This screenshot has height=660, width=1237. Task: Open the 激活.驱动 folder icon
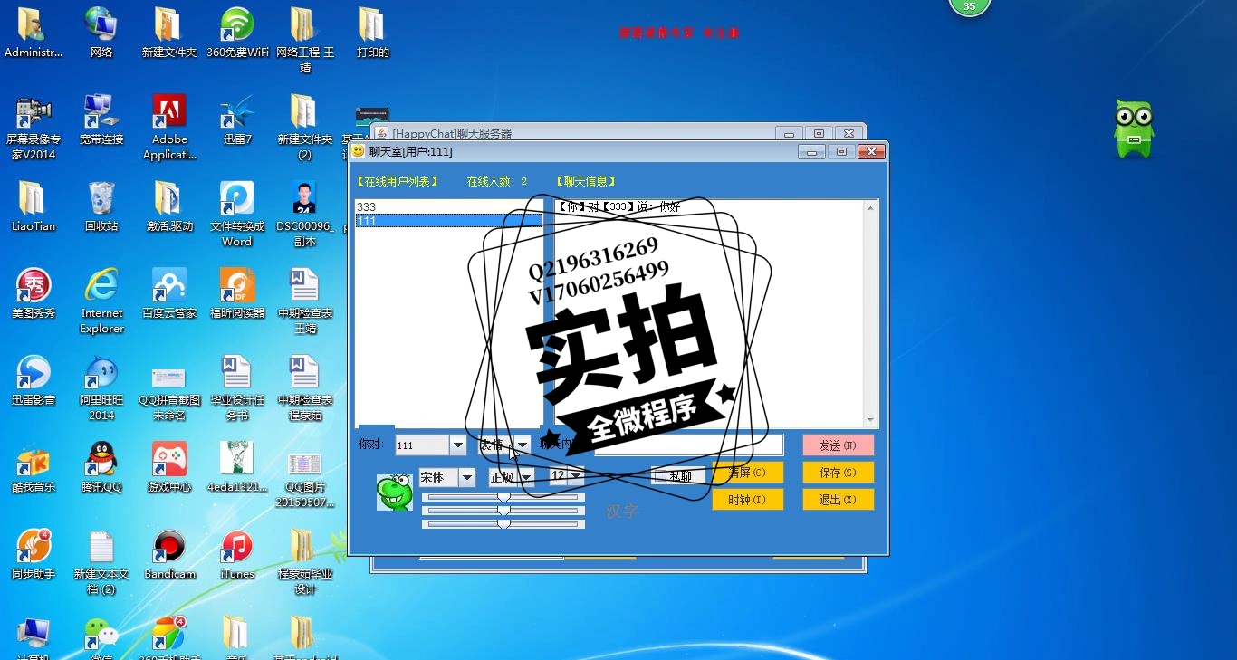click(169, 206)
